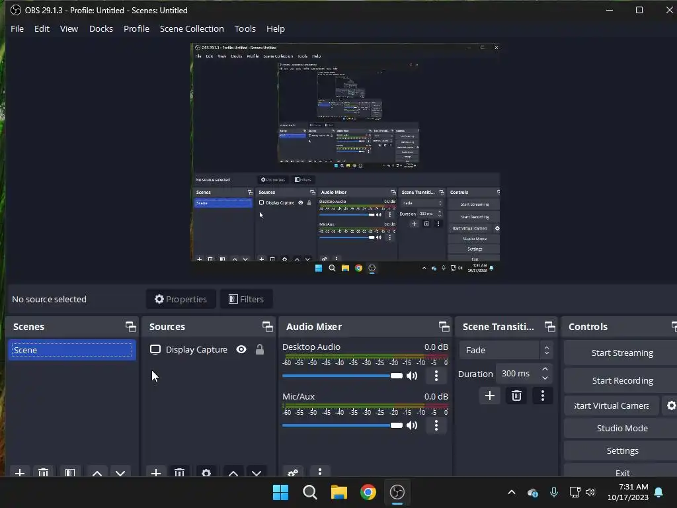
Task: Open Audio Mixer toolbar three-dot menu
Action: 320,472
